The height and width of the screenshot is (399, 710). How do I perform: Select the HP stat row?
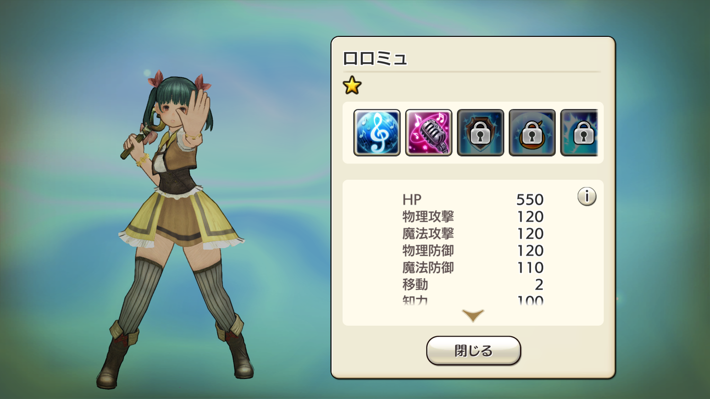pos(473,200)
